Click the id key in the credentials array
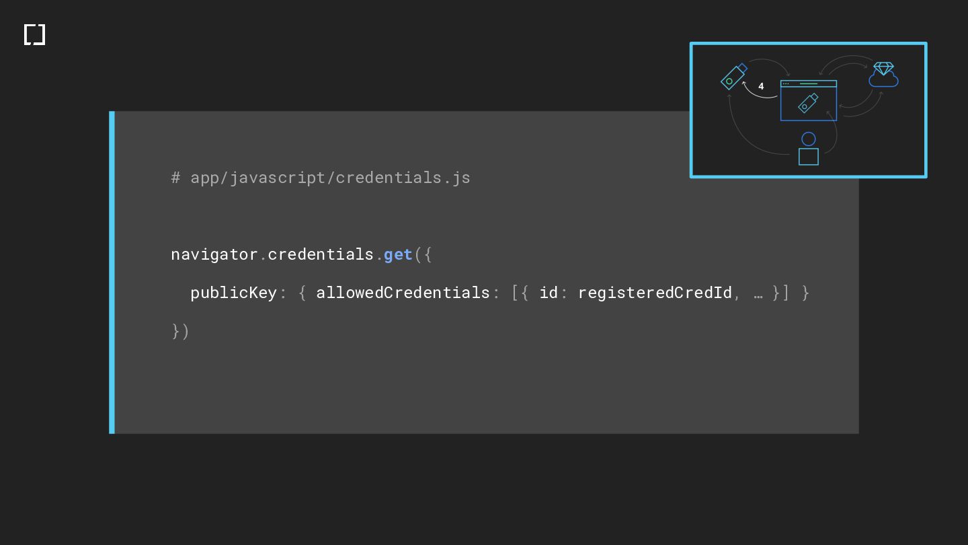Viewport: 968px width, 545px height. (x=549, y=293)
